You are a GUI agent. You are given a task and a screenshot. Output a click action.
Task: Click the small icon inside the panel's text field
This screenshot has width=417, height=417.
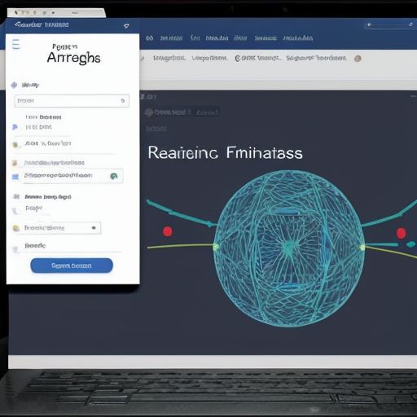(123, 101)
